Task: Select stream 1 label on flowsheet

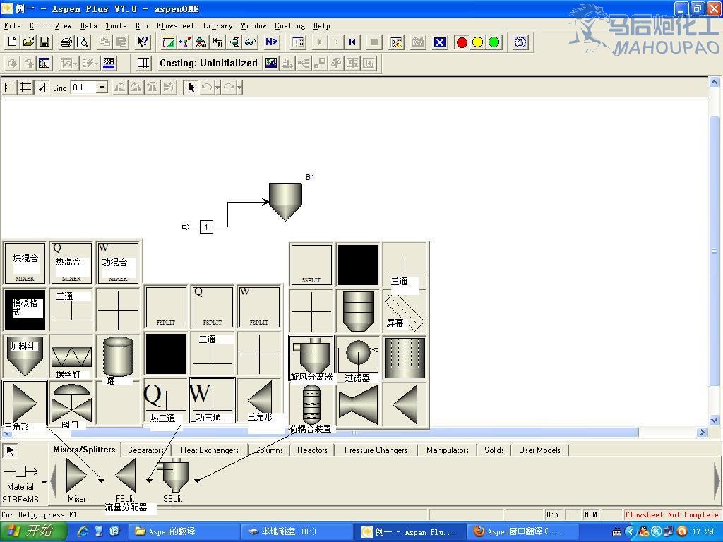Action: (206, 227)
